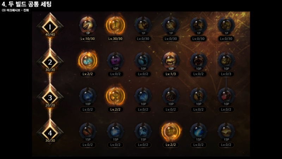Select the first tier 4 node costing 15P
The width and height of the screenshot is (282, 159).
click(88, 131)
